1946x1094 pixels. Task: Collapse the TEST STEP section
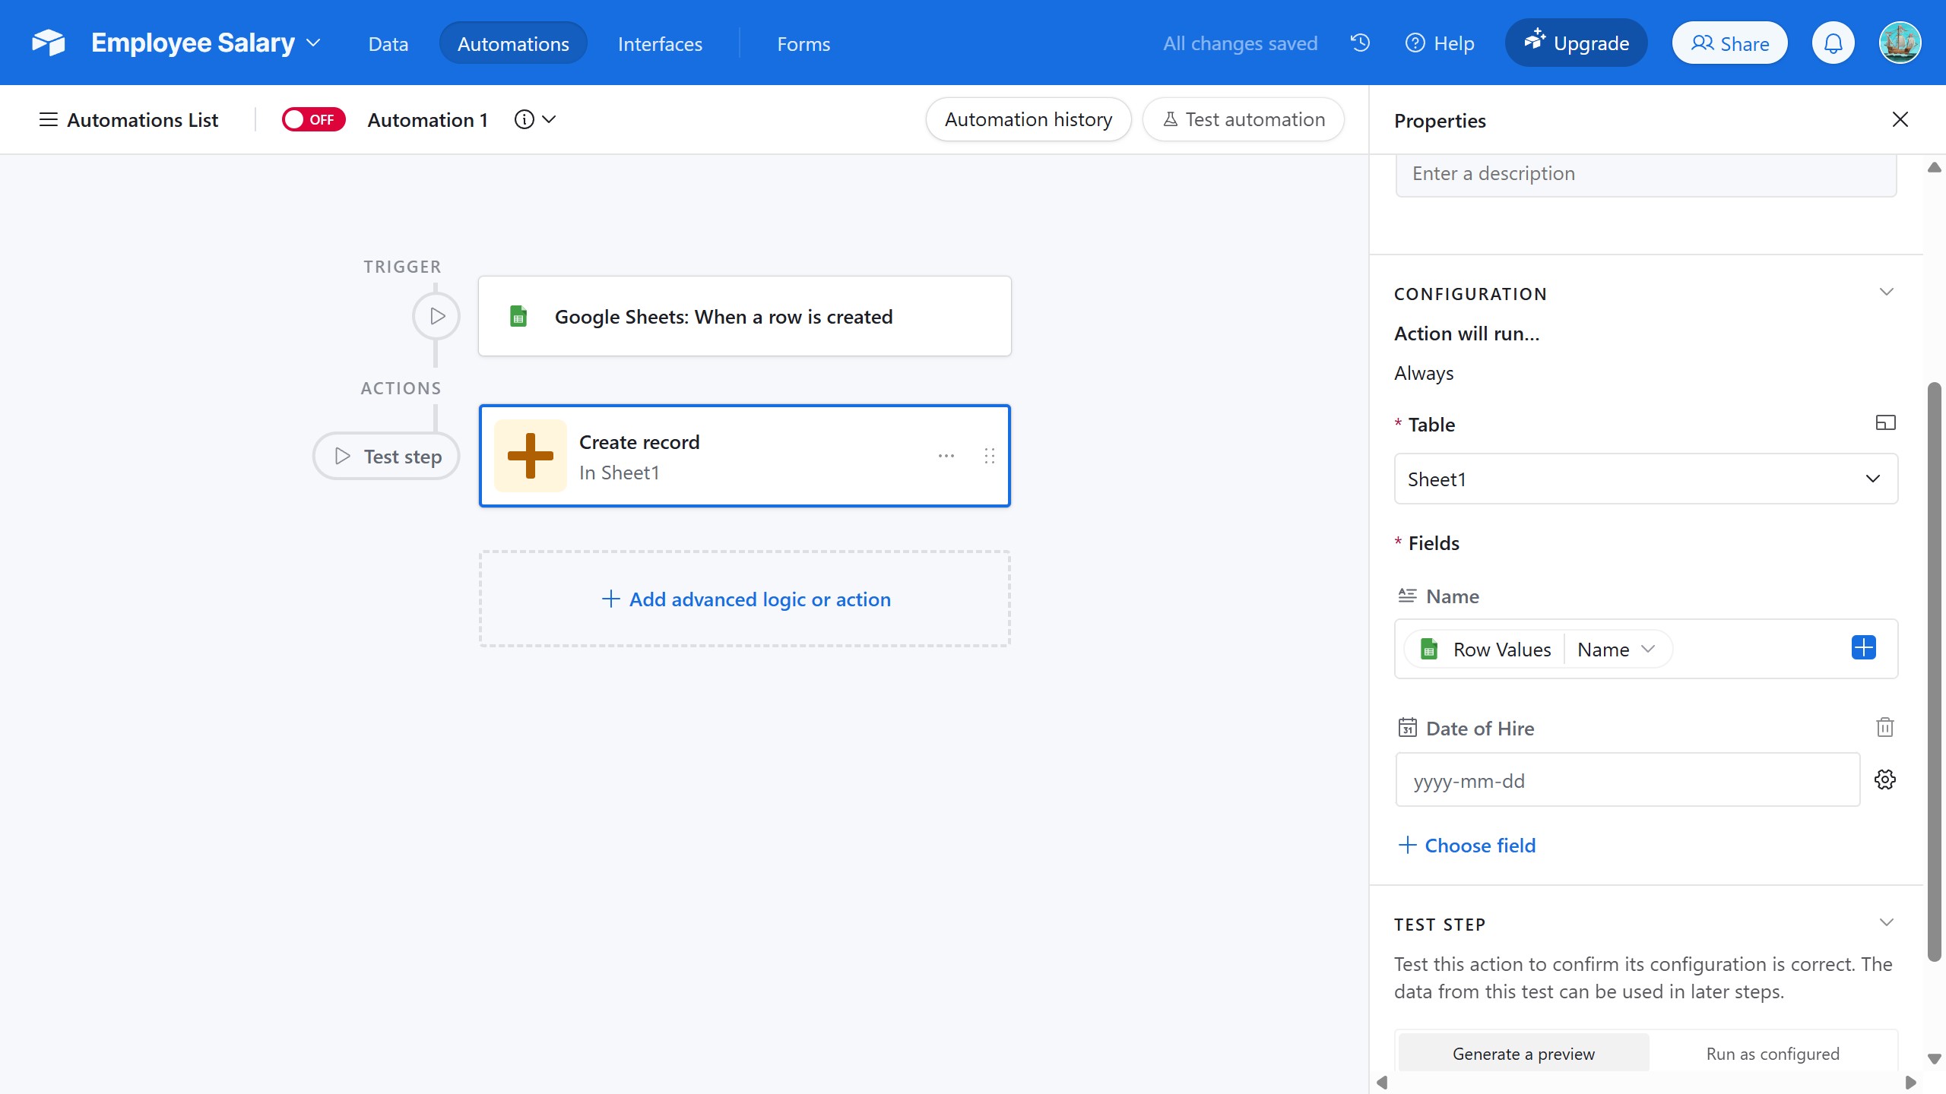(1886, 923)
